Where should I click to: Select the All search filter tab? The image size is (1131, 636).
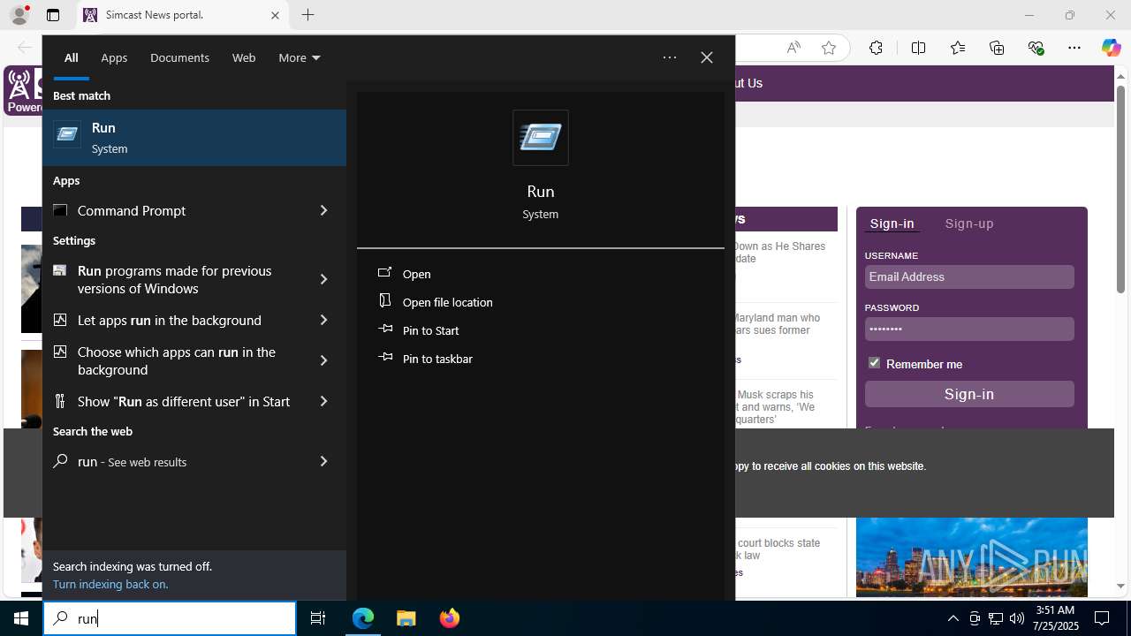(x=72, y=57)
